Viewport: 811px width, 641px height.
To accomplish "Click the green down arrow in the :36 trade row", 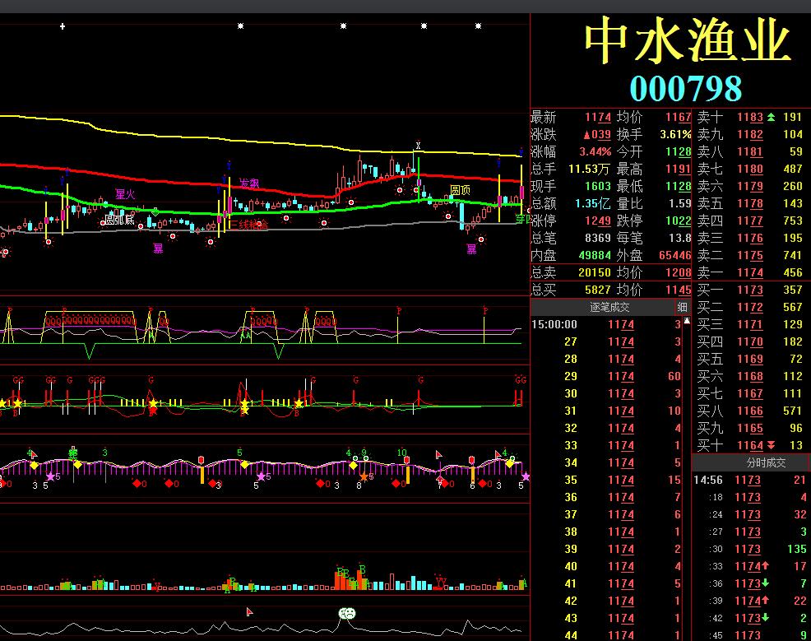I will pyautogui.click(x=766, y=583).
